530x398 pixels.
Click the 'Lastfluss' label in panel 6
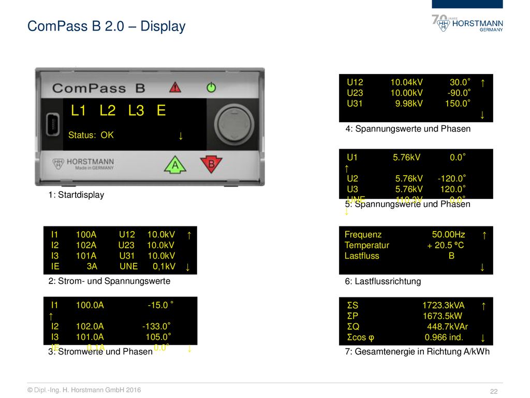[362, 256]
